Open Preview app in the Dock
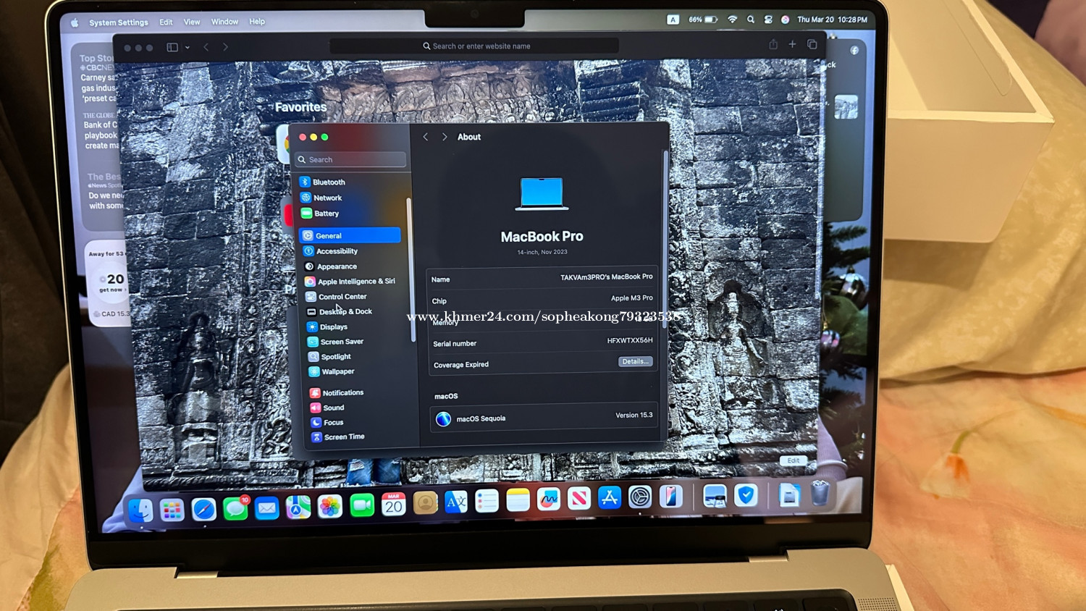The image size is (1086, 611). (715, 495)
